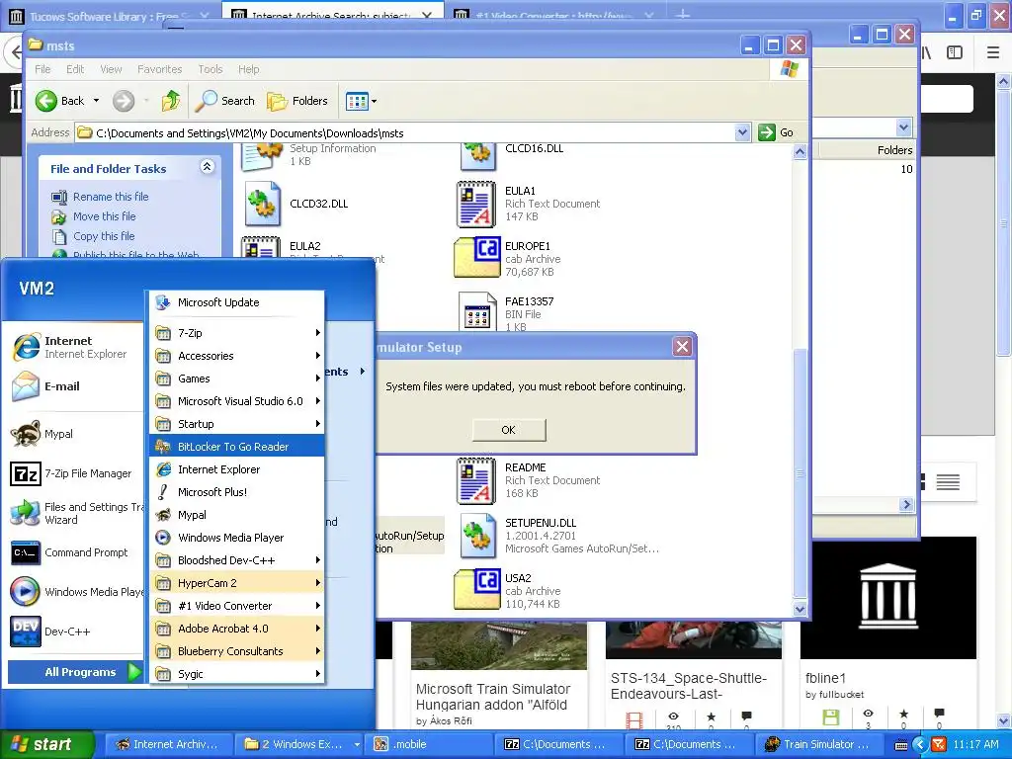Viewport: 1012px width, 759px height.
Task: Select the CLCD32.DLL file icon
Action: pyautogui.click(x=262, y=204)
